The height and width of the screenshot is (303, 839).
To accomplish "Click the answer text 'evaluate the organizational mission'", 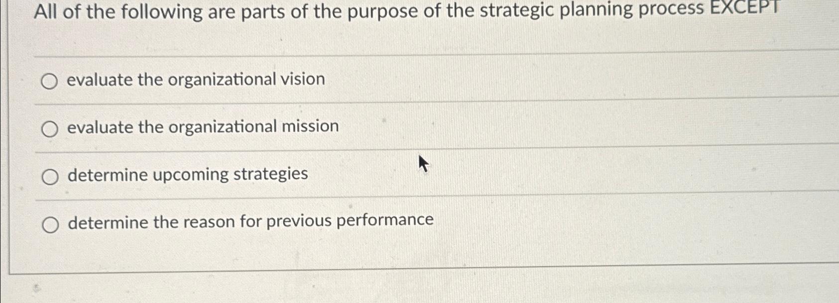I will pos(203,126).
